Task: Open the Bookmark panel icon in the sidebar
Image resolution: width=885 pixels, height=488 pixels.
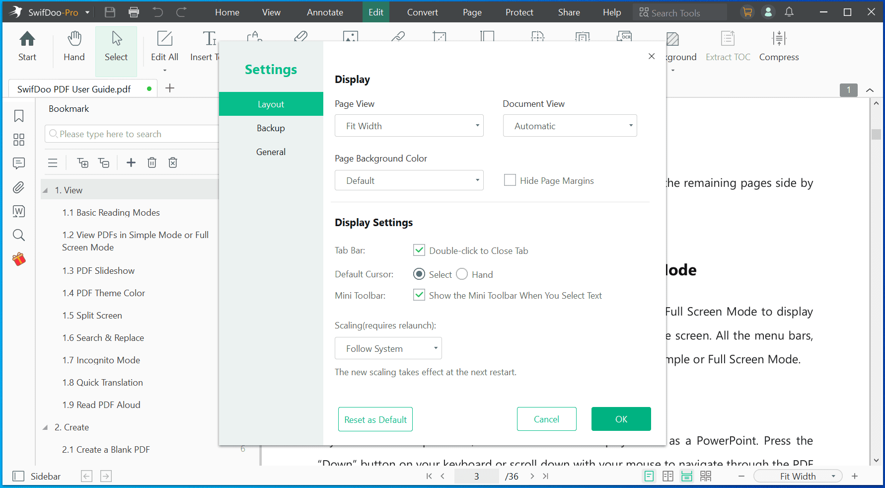Action: pos(19,116)
